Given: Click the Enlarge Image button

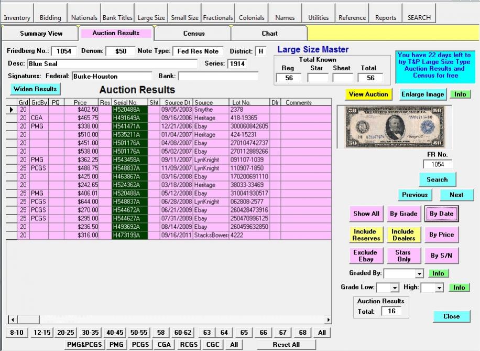Looking at the screenshot, I should coord(423,94).
